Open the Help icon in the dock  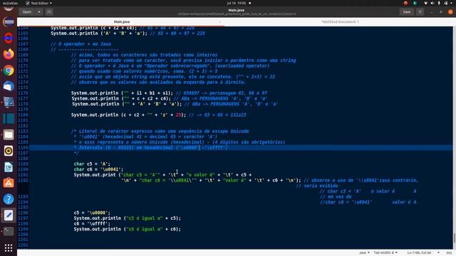coord(9,199)
